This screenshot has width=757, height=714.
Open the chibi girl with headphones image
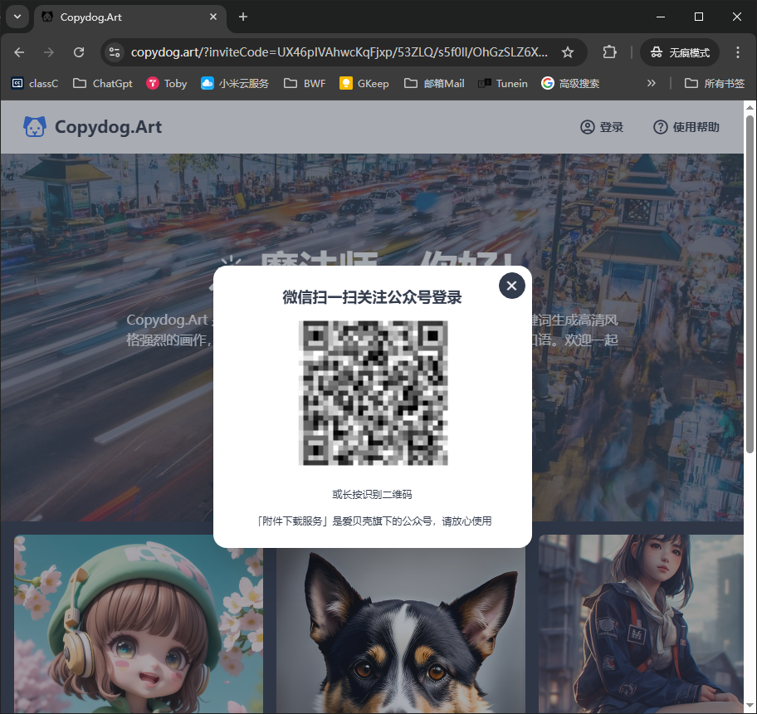click(139, 624)
